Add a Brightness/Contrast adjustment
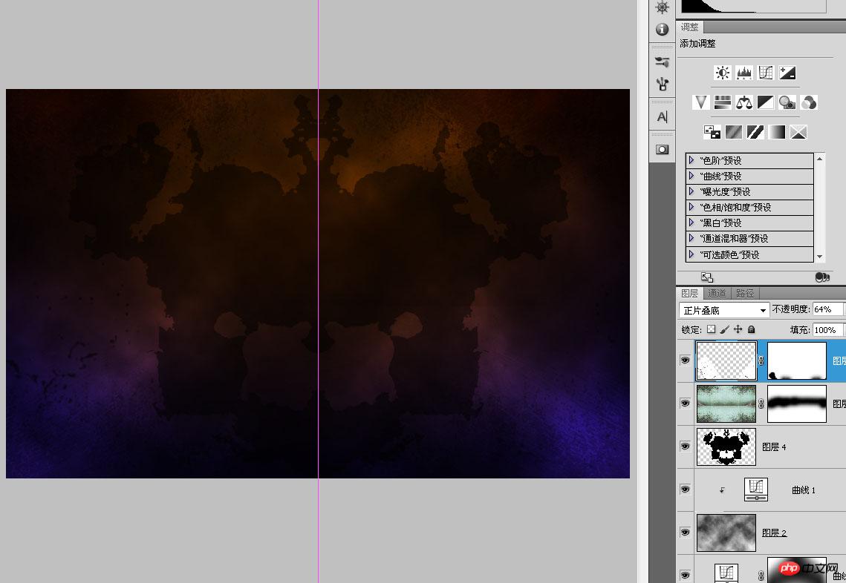The height and width of the screenshot is (583, 846). 722,73
